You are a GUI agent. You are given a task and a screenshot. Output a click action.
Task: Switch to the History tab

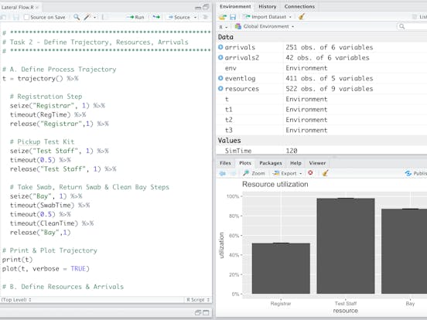point(268,6)
